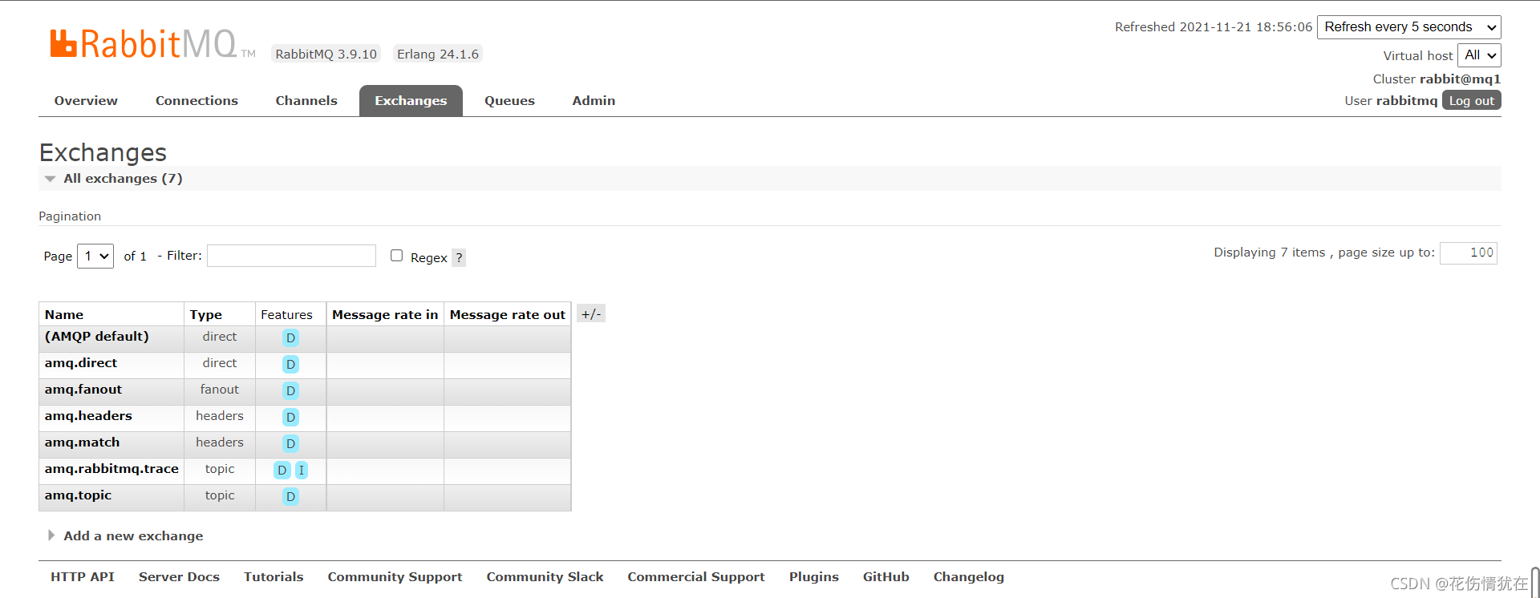Open the Community Slack link
This screenshot has height=598, width=1540.
(x=545, y=576)
